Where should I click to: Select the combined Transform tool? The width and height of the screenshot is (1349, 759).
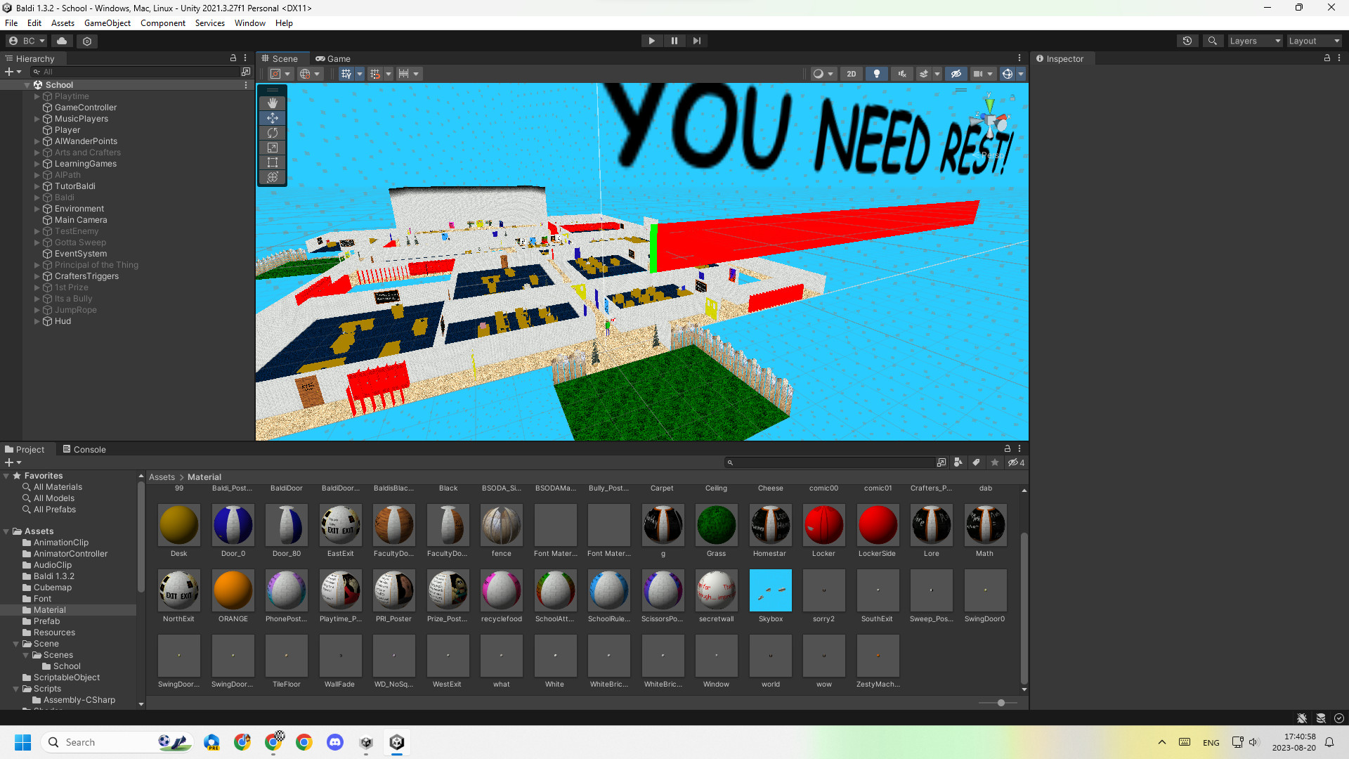click(x=273, y=177)
